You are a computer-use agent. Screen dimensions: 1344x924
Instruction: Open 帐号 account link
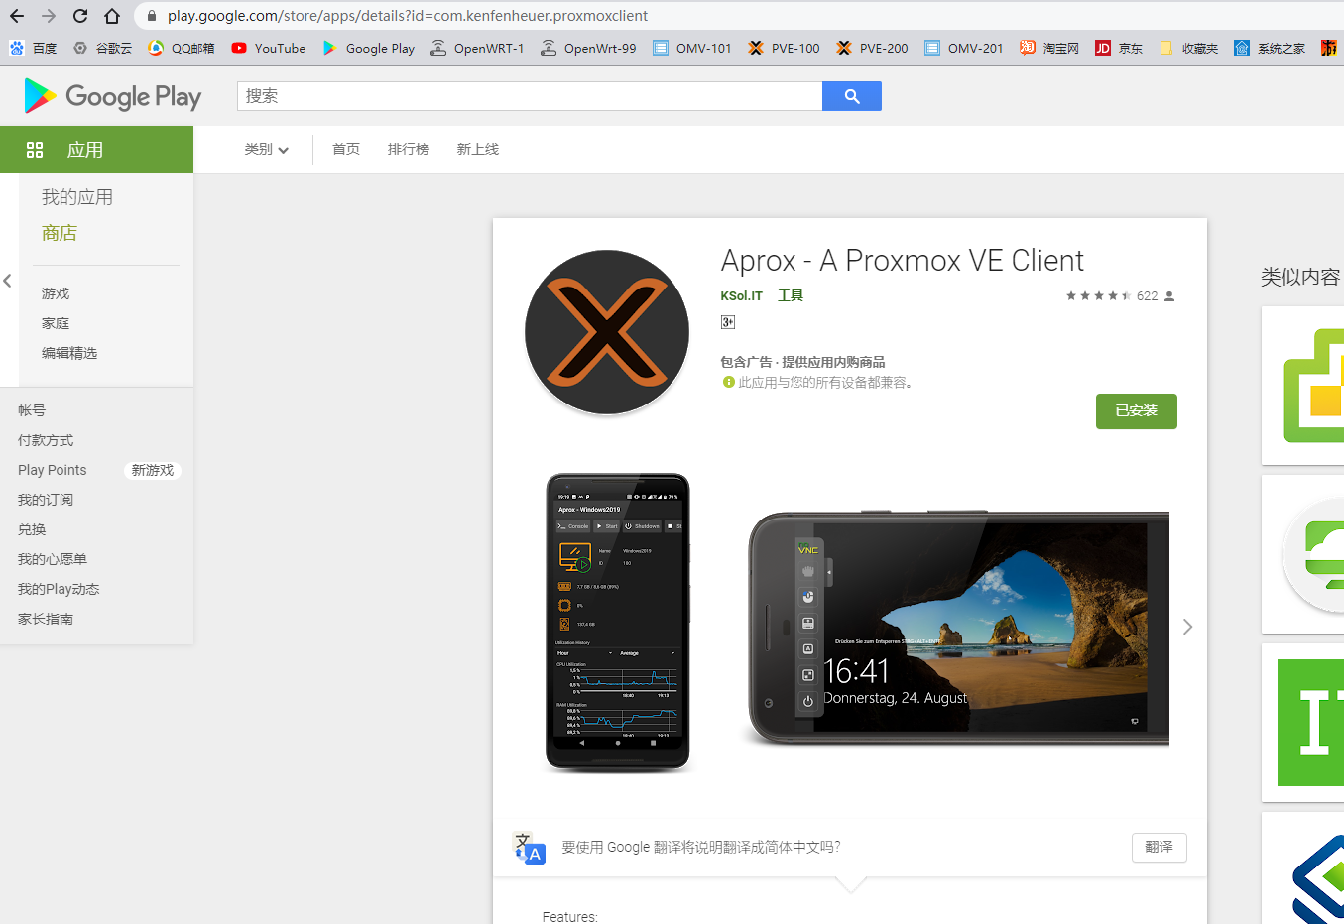coord(32,410)
